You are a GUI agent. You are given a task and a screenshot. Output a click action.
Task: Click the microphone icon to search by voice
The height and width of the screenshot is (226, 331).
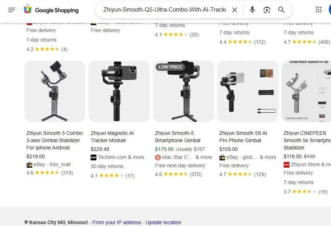click(252, 10)
